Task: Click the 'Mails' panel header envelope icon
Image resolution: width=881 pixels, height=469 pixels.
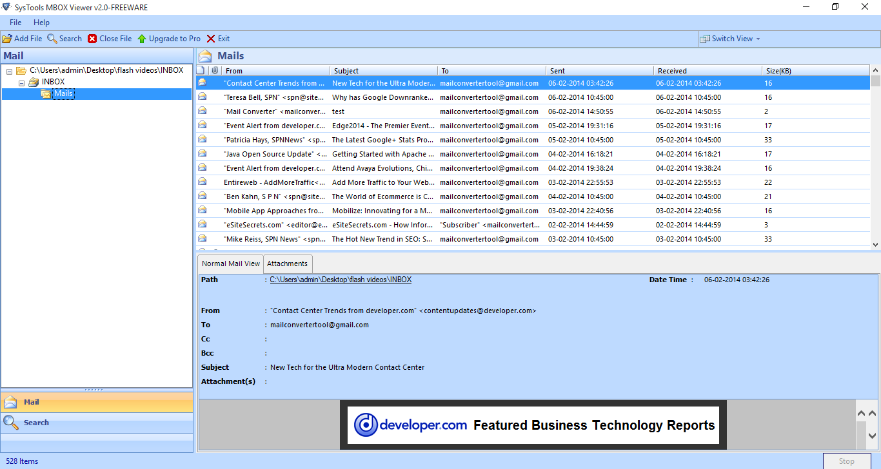Action: 205,56
